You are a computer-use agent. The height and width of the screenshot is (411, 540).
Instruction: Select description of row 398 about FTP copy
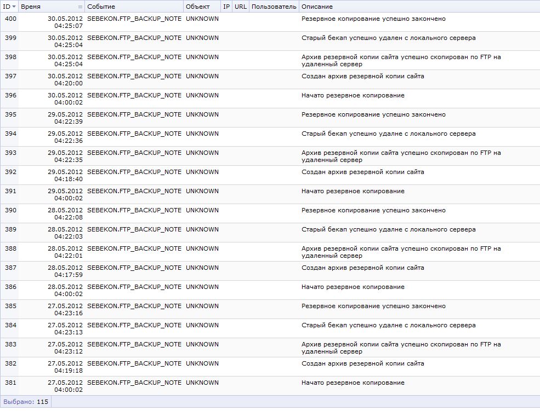pos(401,60)
